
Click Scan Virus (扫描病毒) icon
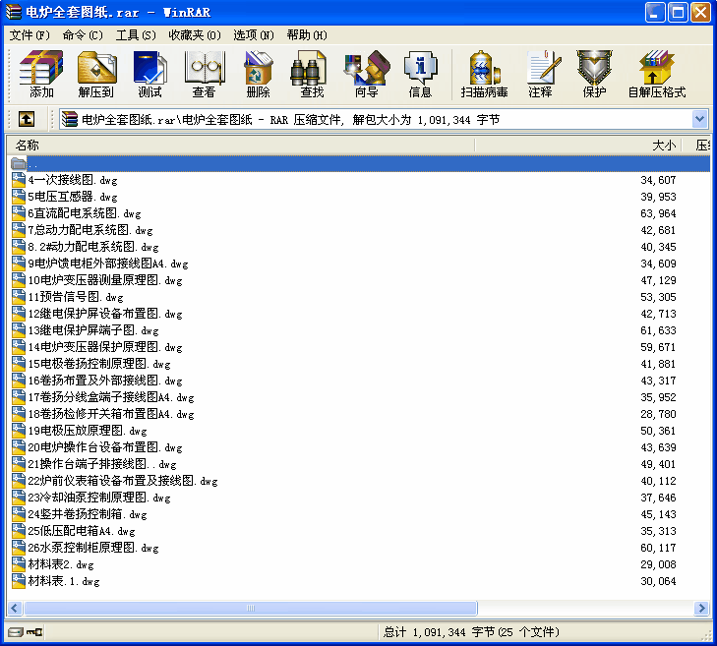tap(484, 74)
